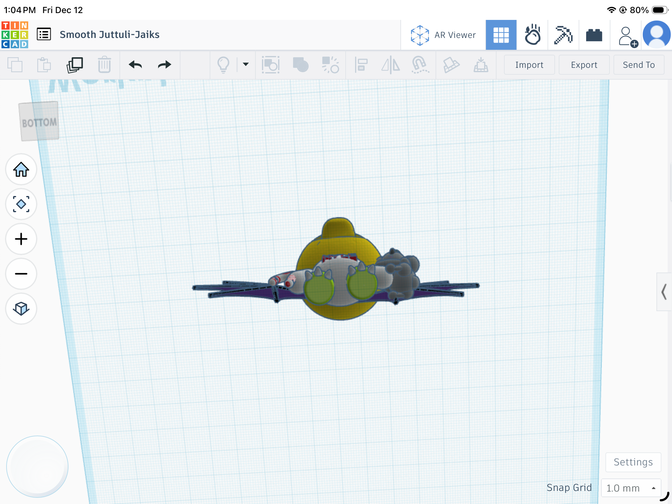The image size is (672, 504).
Task: Click the Mirror tool icon
Action: click(390, 65)
